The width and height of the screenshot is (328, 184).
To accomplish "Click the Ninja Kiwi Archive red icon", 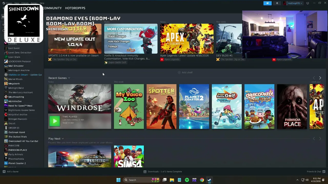I will 6,114.
